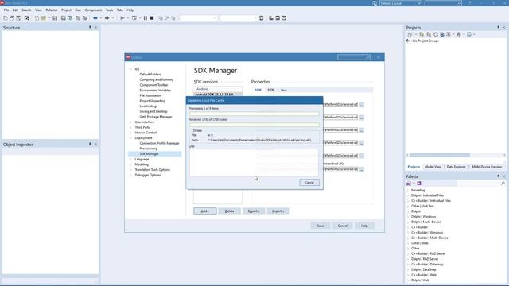Open the first empty combo box in toolbar

(198, 18)
